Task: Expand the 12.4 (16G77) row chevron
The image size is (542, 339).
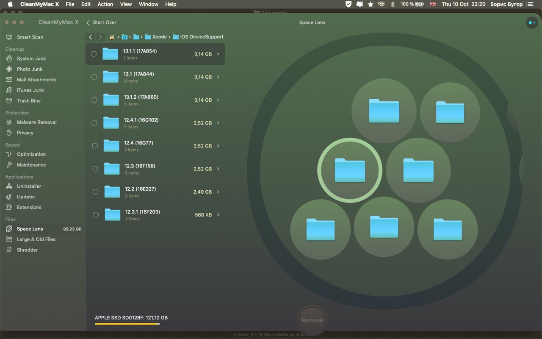Action: (218, 146)
